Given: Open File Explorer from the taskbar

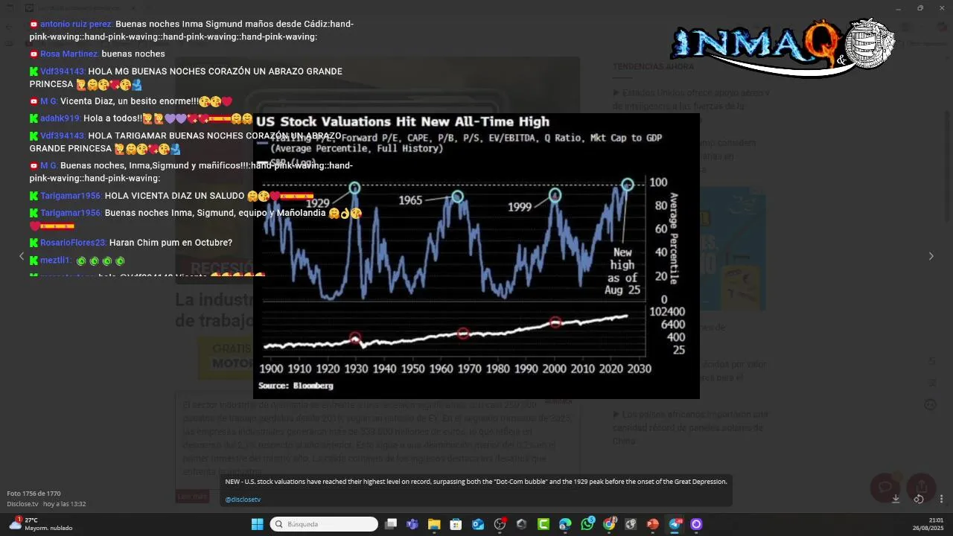Looking at the screenshot, I should 434,524.
